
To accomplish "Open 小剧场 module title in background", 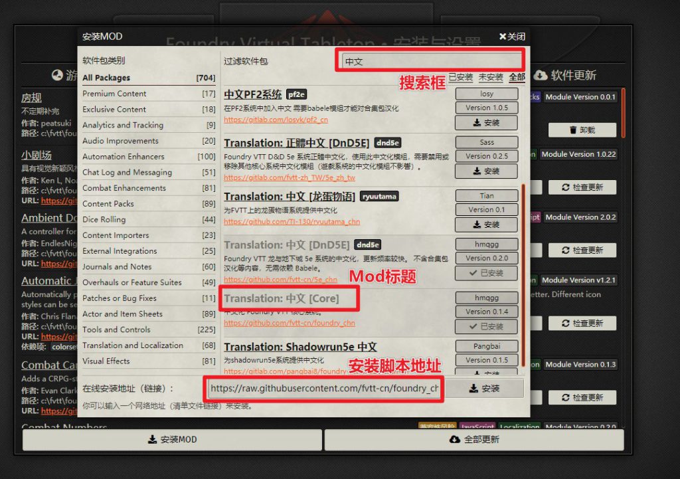I will point(37,155).
